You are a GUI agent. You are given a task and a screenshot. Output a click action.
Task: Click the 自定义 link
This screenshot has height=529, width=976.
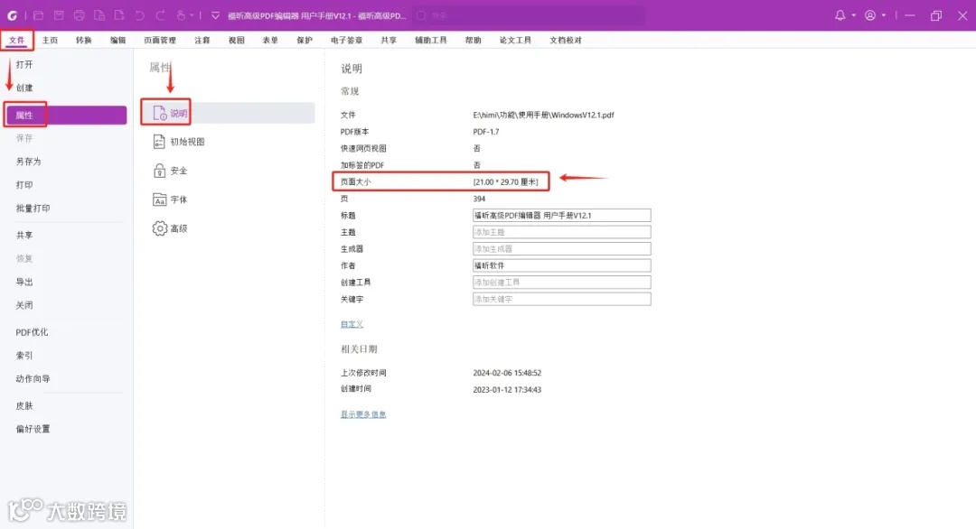[352, 324]
